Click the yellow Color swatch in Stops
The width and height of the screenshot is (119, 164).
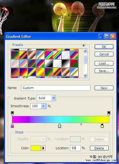[x=36, y=148]
